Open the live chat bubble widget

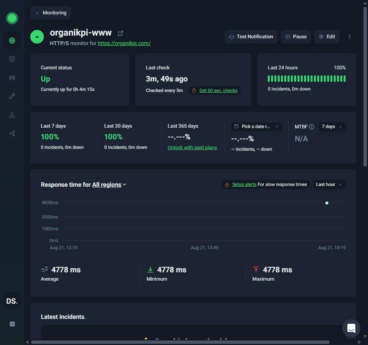[x=351, y=328]
